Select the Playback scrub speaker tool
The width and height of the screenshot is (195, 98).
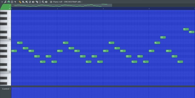coord(46,2)
